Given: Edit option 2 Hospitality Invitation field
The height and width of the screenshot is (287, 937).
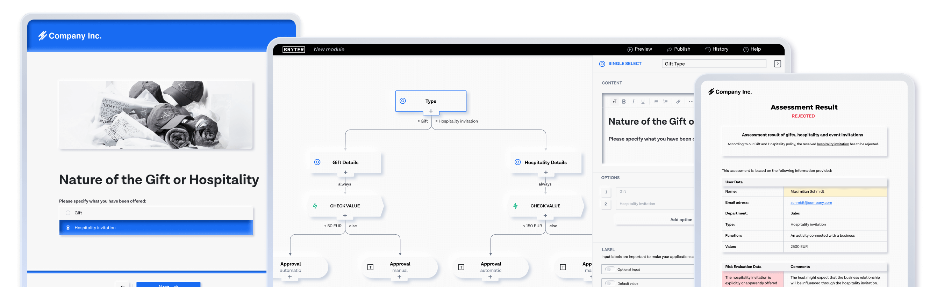Looking at the screenshot, I should [655, 204].
